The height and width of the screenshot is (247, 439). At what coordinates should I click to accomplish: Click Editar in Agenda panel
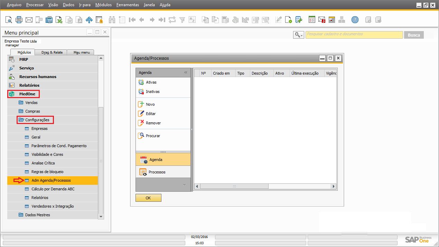point(151,114)
